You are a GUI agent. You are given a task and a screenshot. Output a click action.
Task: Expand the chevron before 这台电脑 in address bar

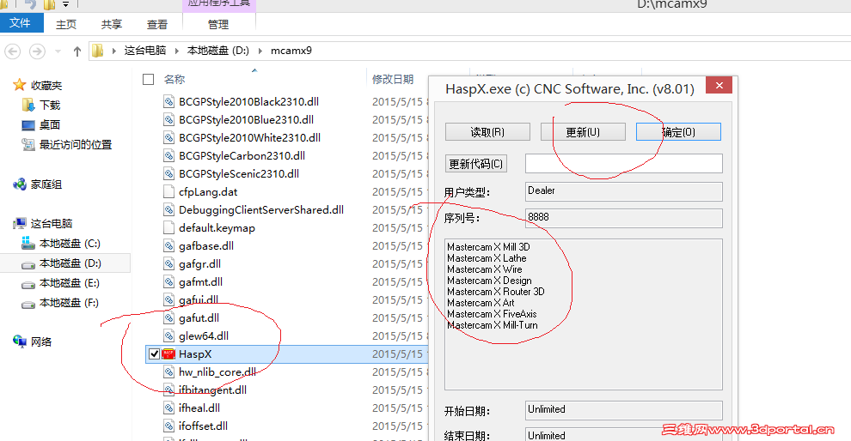[114, 51]
